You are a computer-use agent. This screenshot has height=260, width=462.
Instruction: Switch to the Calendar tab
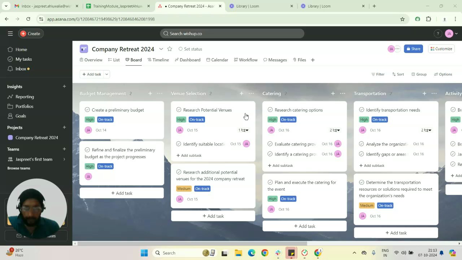coord(217,60)
